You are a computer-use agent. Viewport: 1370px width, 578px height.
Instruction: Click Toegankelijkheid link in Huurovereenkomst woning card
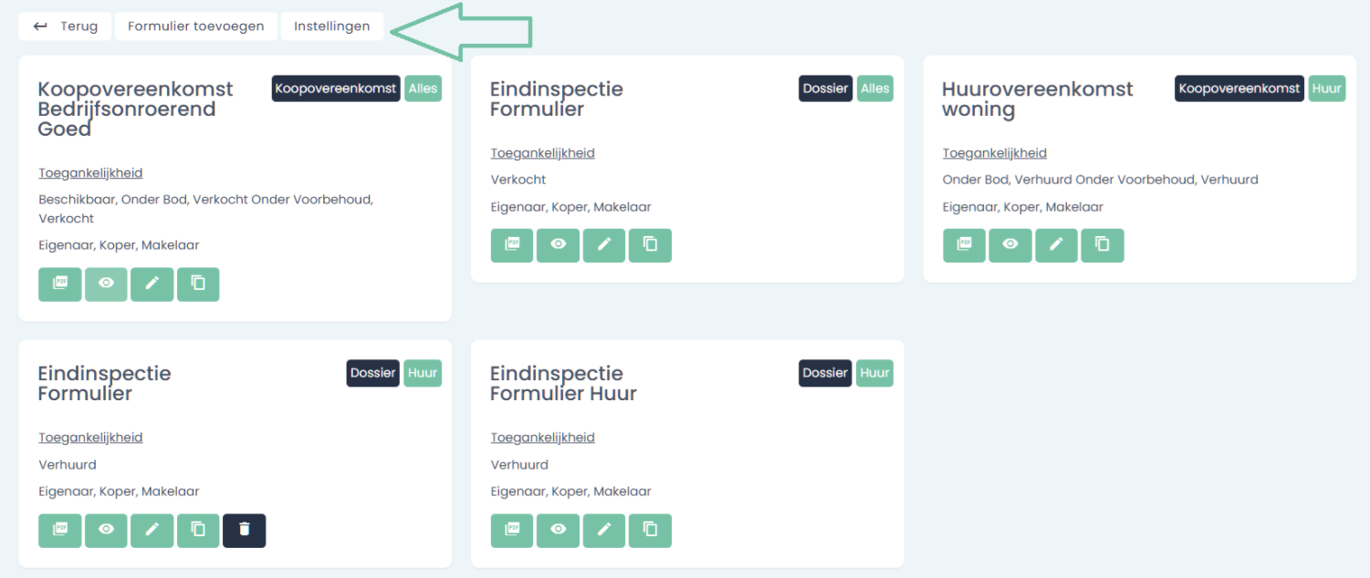pos(995,153)
